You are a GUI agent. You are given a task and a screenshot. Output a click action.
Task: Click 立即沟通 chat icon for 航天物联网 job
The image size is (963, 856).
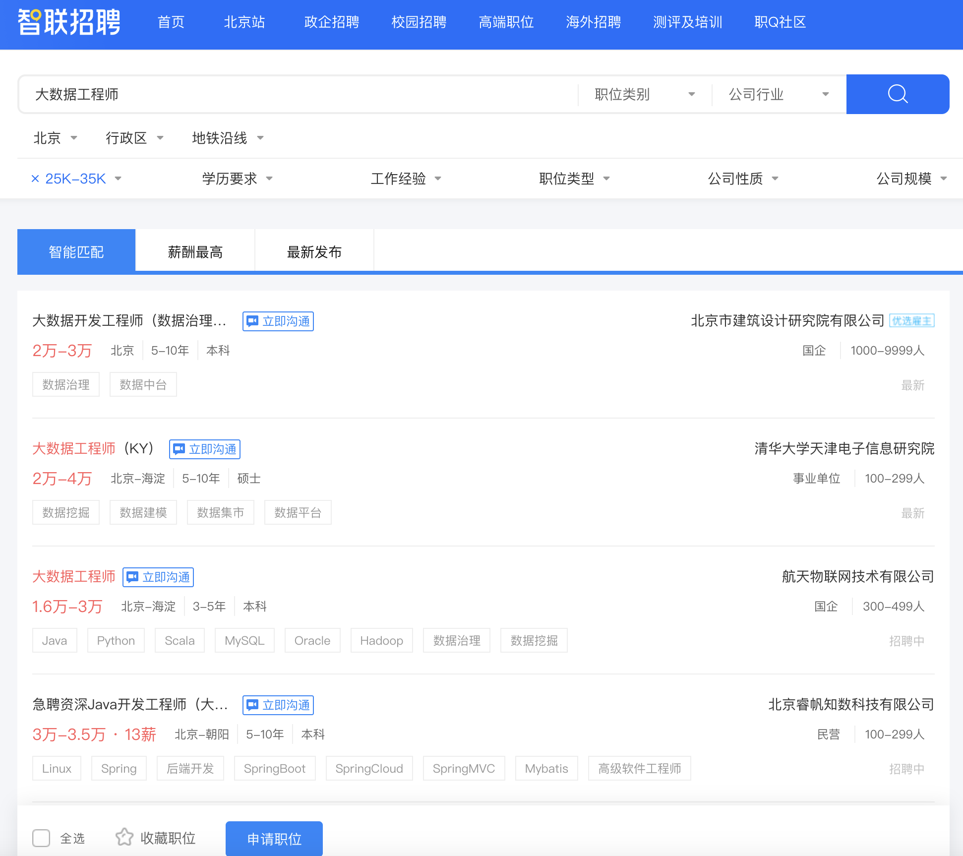133,577
